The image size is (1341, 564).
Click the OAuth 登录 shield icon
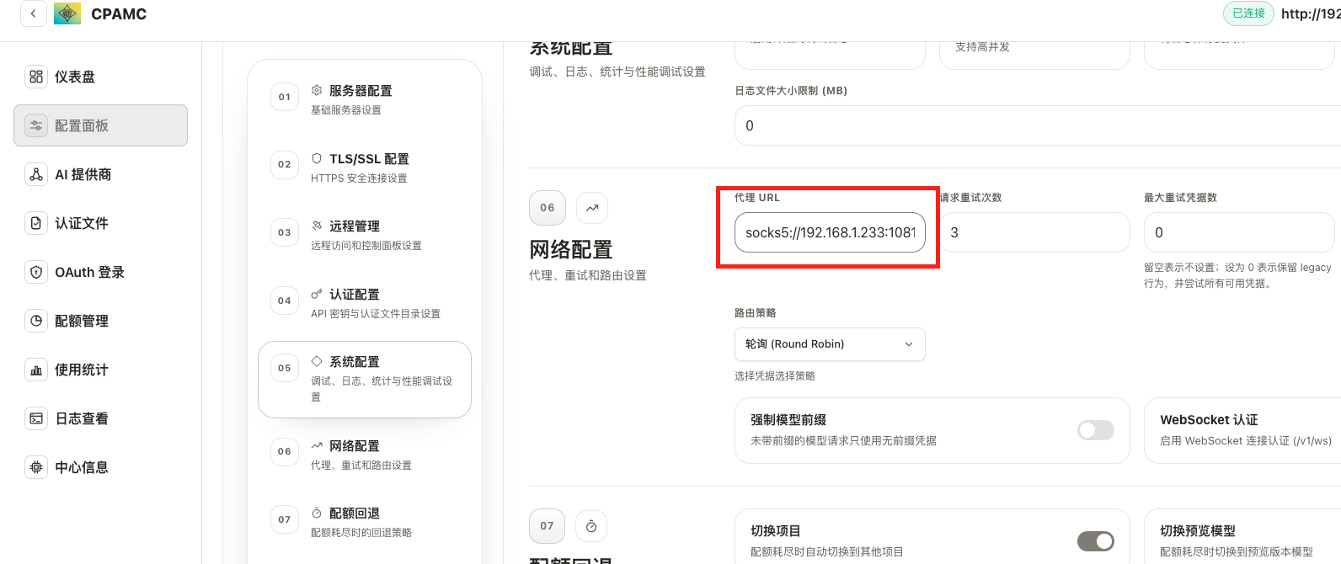point(36,272)
